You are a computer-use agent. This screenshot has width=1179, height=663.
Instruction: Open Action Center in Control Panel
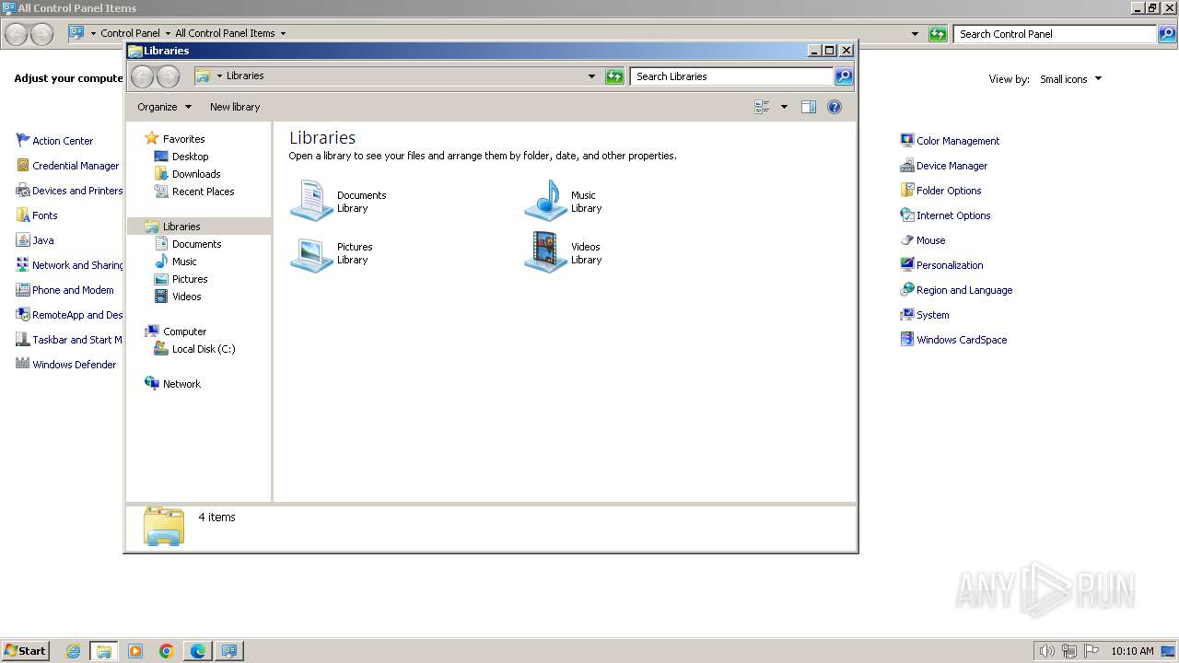coord(63,141)
